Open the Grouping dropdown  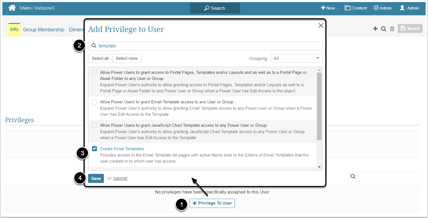coord(297,59)
